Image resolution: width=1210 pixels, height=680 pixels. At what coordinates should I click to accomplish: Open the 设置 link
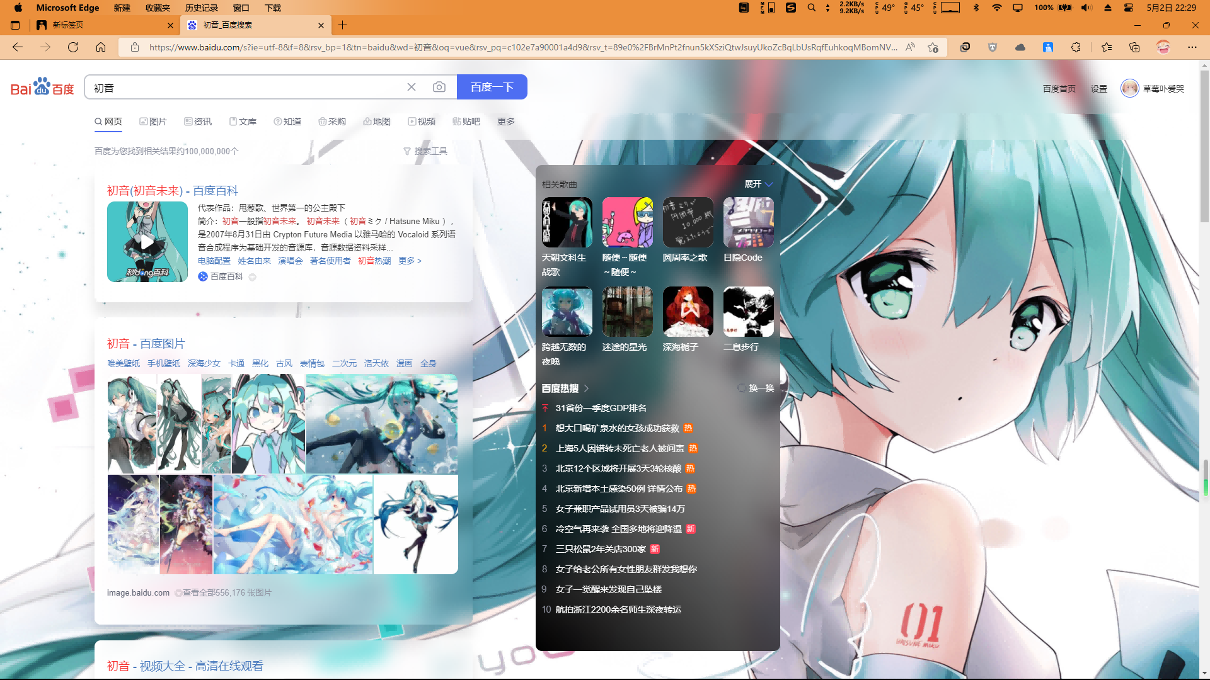(1099, 89)
